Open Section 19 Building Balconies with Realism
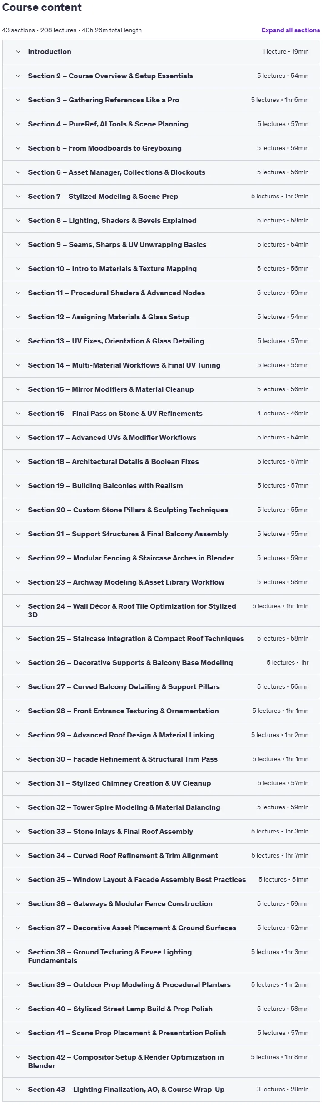Screen dimensions: 323x1105 (161, 486)
